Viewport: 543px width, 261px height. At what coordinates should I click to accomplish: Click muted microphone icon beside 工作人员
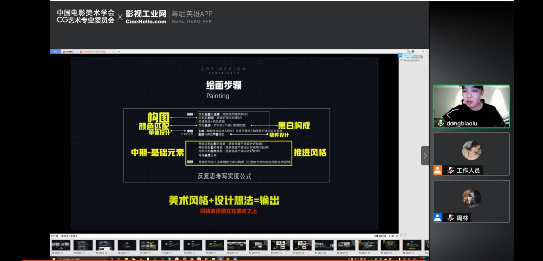click(x=450, y=170)
